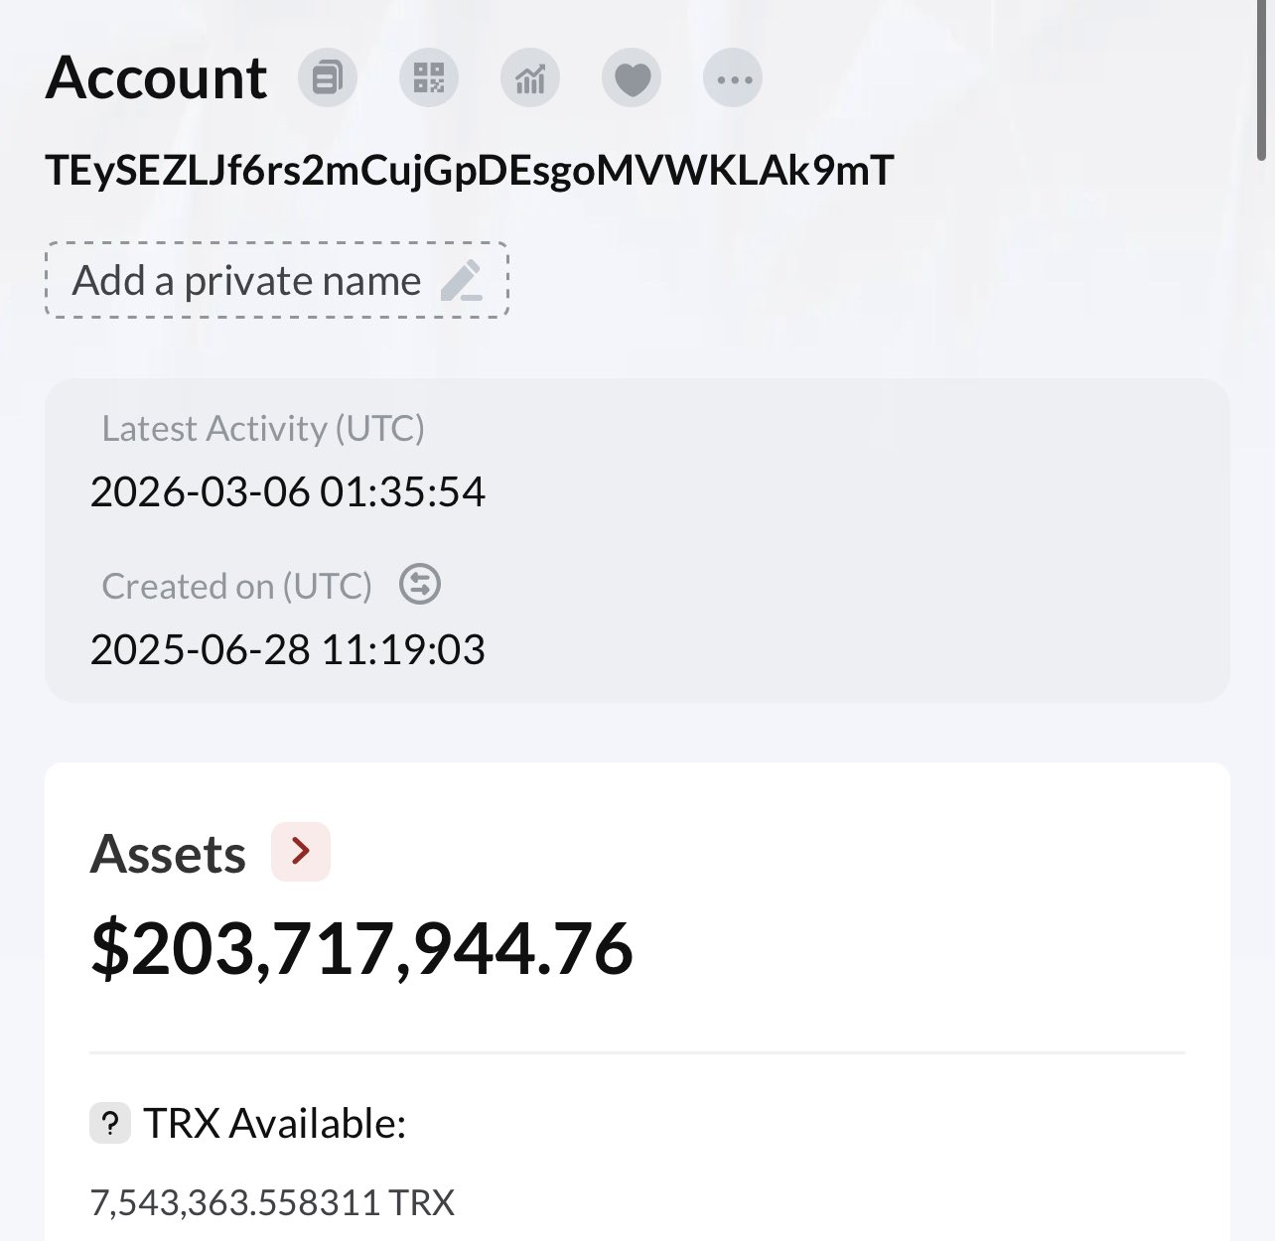1275x1241 pixels.
Task: Open the more options ellipsis menu
Action: [x=733, y=78]
